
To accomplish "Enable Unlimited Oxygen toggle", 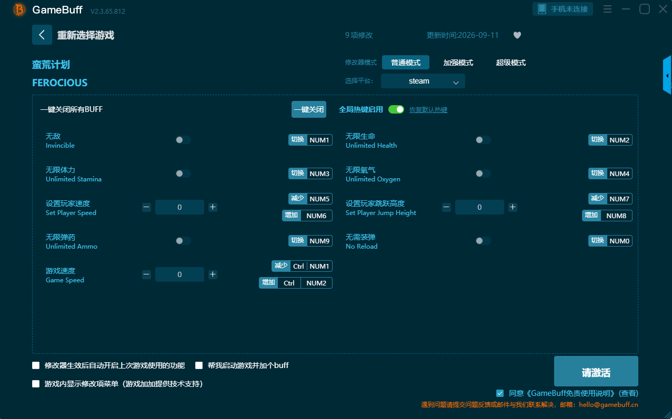I will (x=483, y=173).
